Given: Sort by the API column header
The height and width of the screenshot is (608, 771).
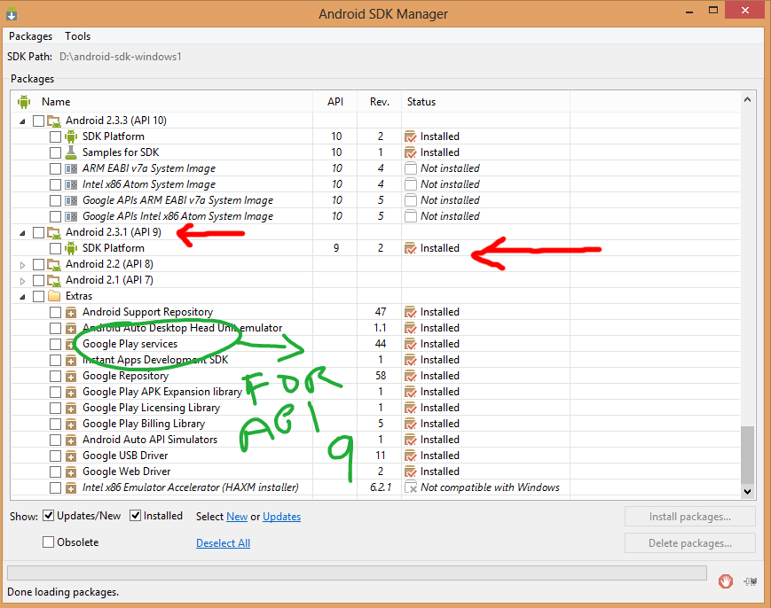Looking at the screenshot, I should 335,102.
